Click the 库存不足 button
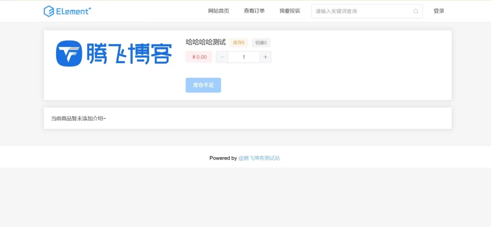Image resolution: width=491 pixels, height=227 pixels. pyautogui.click(x=203, y=85)
